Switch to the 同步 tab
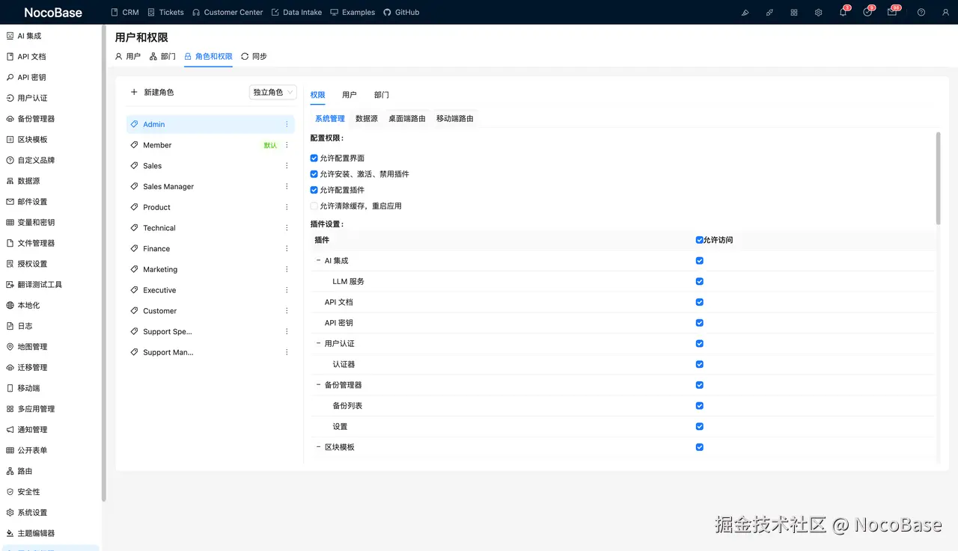The height and width of the screenshot is (551, 958). tap(254, 56)
